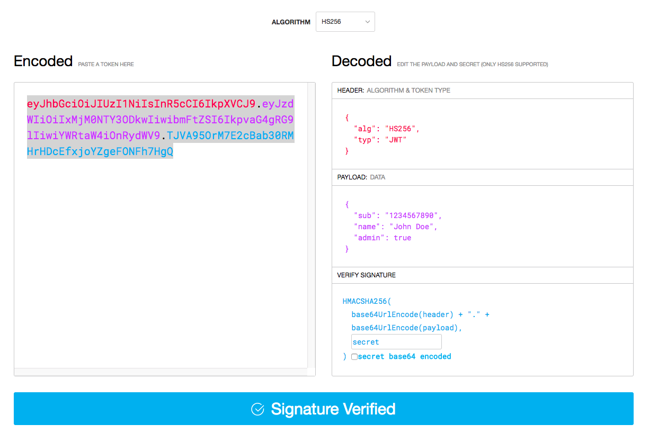Click the Encoded heading
Viewport: 649px width, 433px height.
(x=43, y=61)
